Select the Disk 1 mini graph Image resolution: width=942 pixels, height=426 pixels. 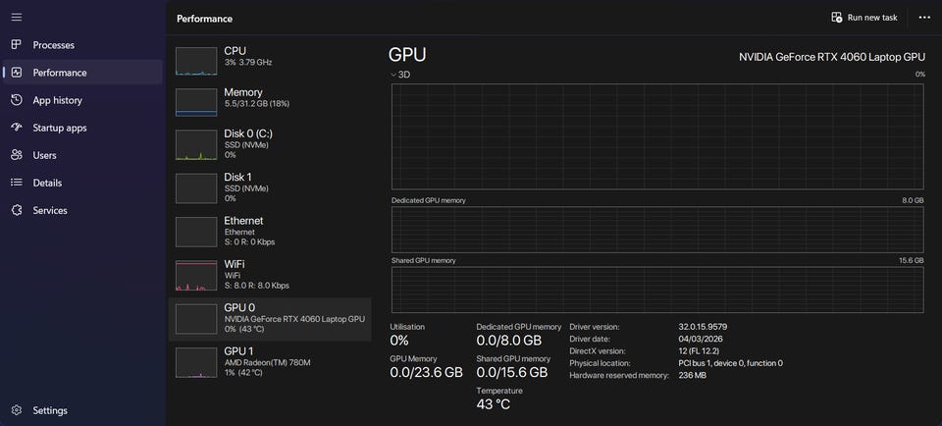coord(196,188)
